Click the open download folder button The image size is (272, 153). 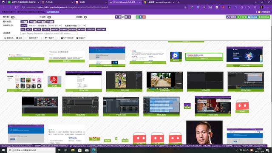coord(67,38)
